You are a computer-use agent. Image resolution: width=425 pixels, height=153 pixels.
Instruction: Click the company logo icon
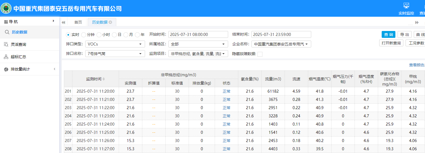point(6,8)
